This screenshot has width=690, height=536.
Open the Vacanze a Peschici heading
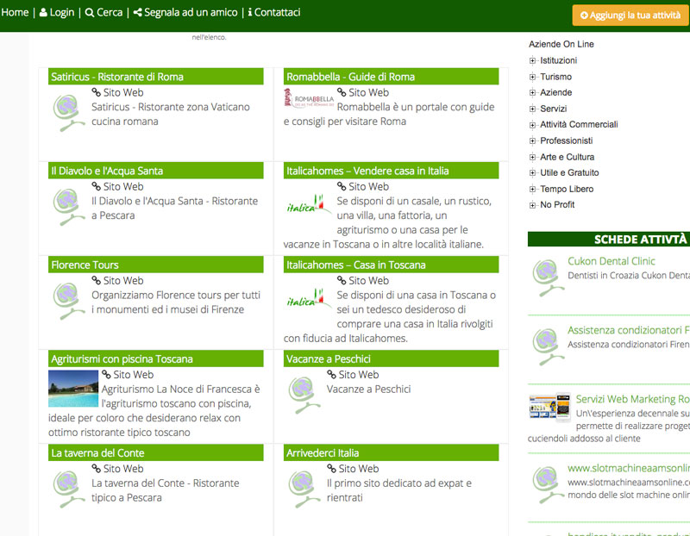(329, 359)
